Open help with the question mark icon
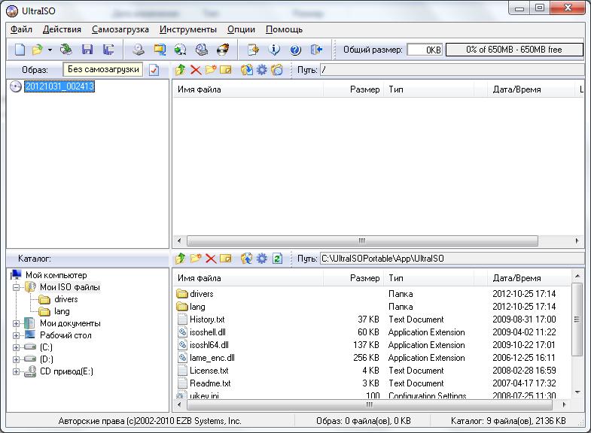 [x=295, y=50]
